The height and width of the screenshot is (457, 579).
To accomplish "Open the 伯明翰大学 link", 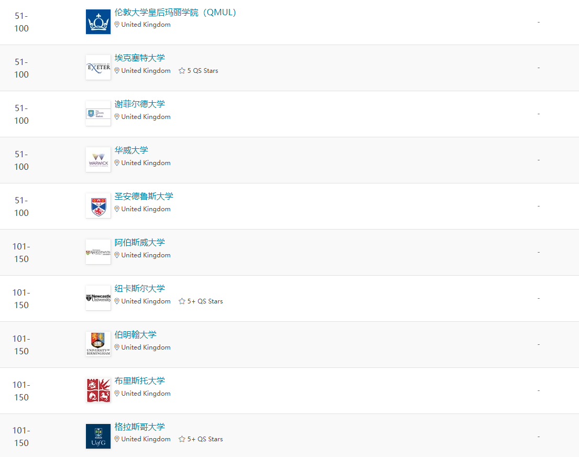I will (x=136, y=334).
